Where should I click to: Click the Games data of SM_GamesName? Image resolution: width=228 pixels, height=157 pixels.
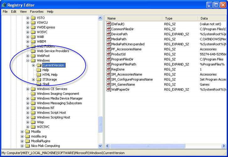(x=204, y=84)
